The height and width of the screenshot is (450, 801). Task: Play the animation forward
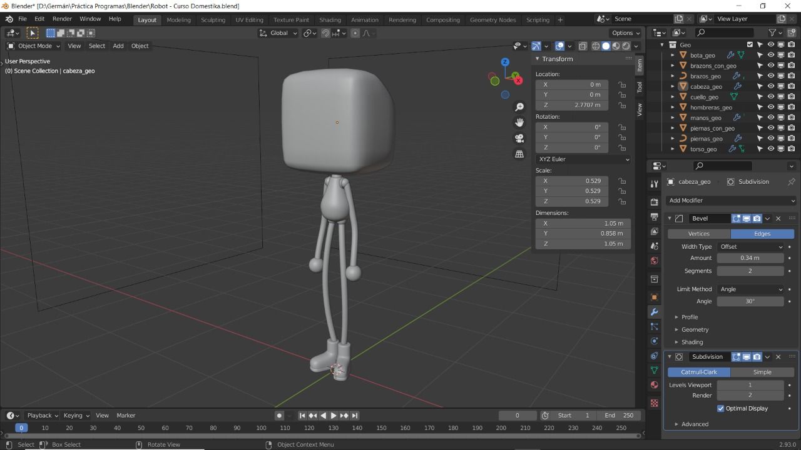(x=334, y=416)
